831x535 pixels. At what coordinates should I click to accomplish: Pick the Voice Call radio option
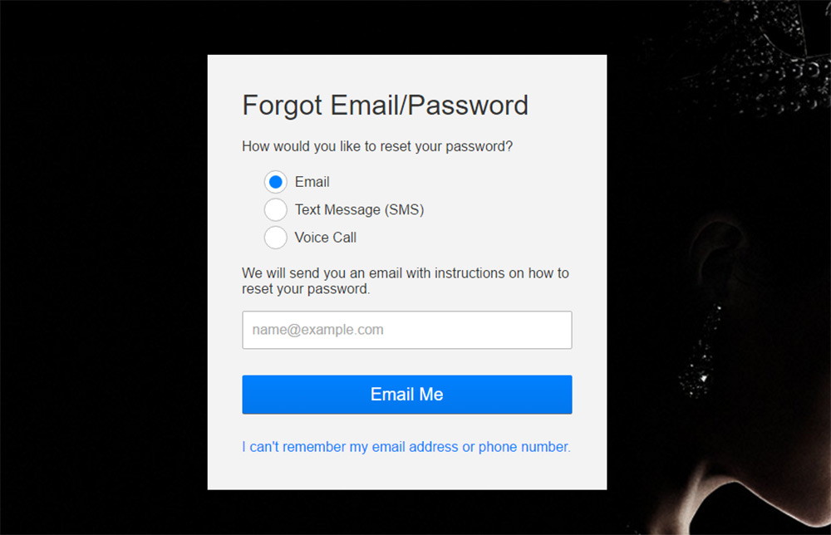pyautogui.click(x=276, y=238)
